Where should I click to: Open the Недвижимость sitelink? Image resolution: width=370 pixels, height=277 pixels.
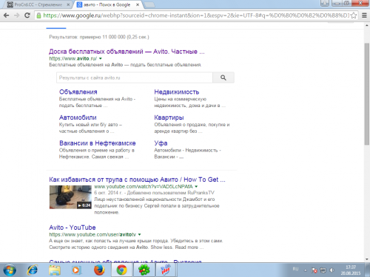point(177,92)
